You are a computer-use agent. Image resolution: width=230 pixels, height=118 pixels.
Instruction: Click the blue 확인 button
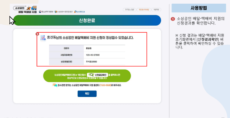click(87, 94)
